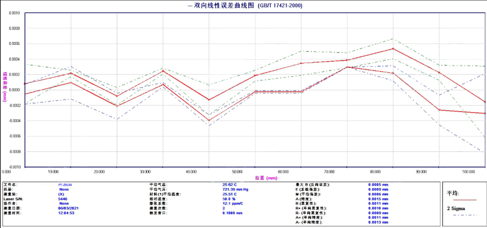Click the expansion coefficient 12.1 ppm/C

tap(234, 203)
